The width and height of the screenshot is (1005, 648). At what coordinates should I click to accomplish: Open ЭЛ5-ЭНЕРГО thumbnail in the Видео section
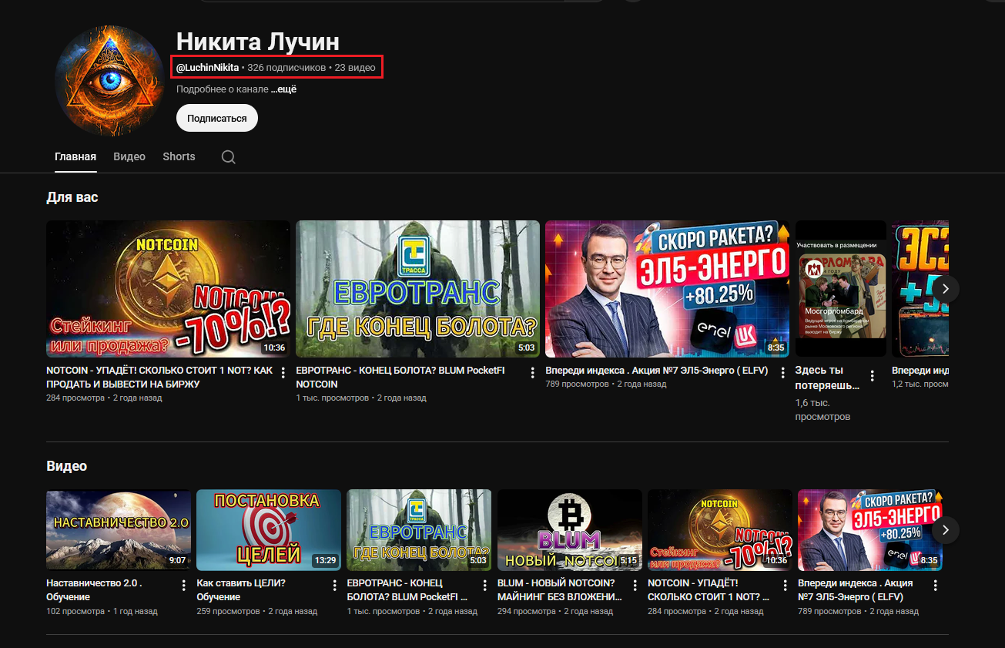click(x=870, y=530)
